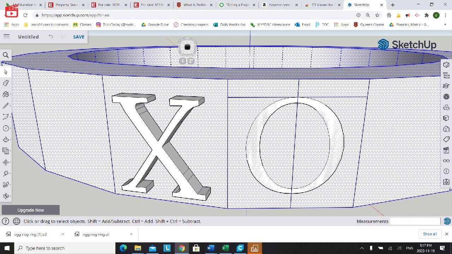This screenshot has height=254, width=452.
Task: Click the Measurements input box
Action: pos(415,221)
